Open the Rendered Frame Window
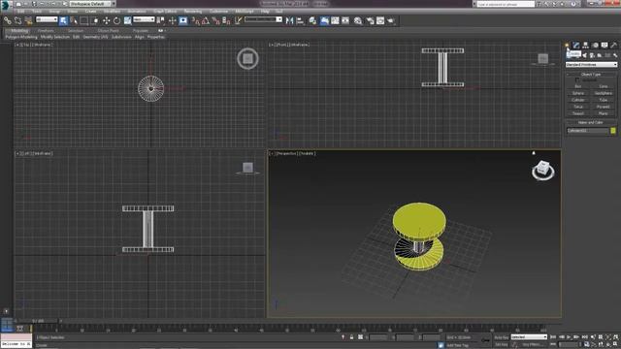Screen dimensions: 621x349 point(380,20)
